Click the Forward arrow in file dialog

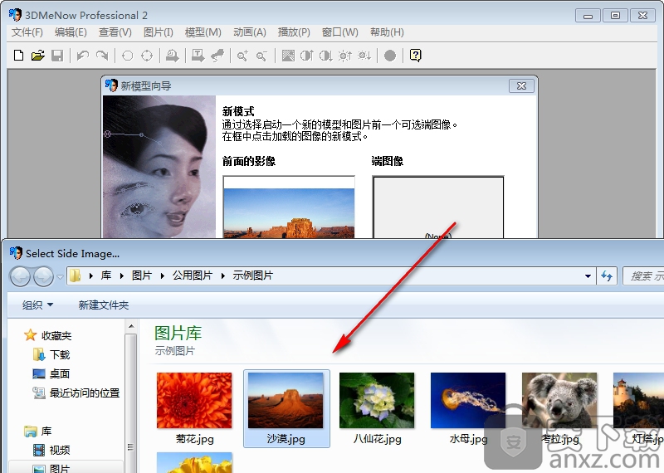[44, 276]
